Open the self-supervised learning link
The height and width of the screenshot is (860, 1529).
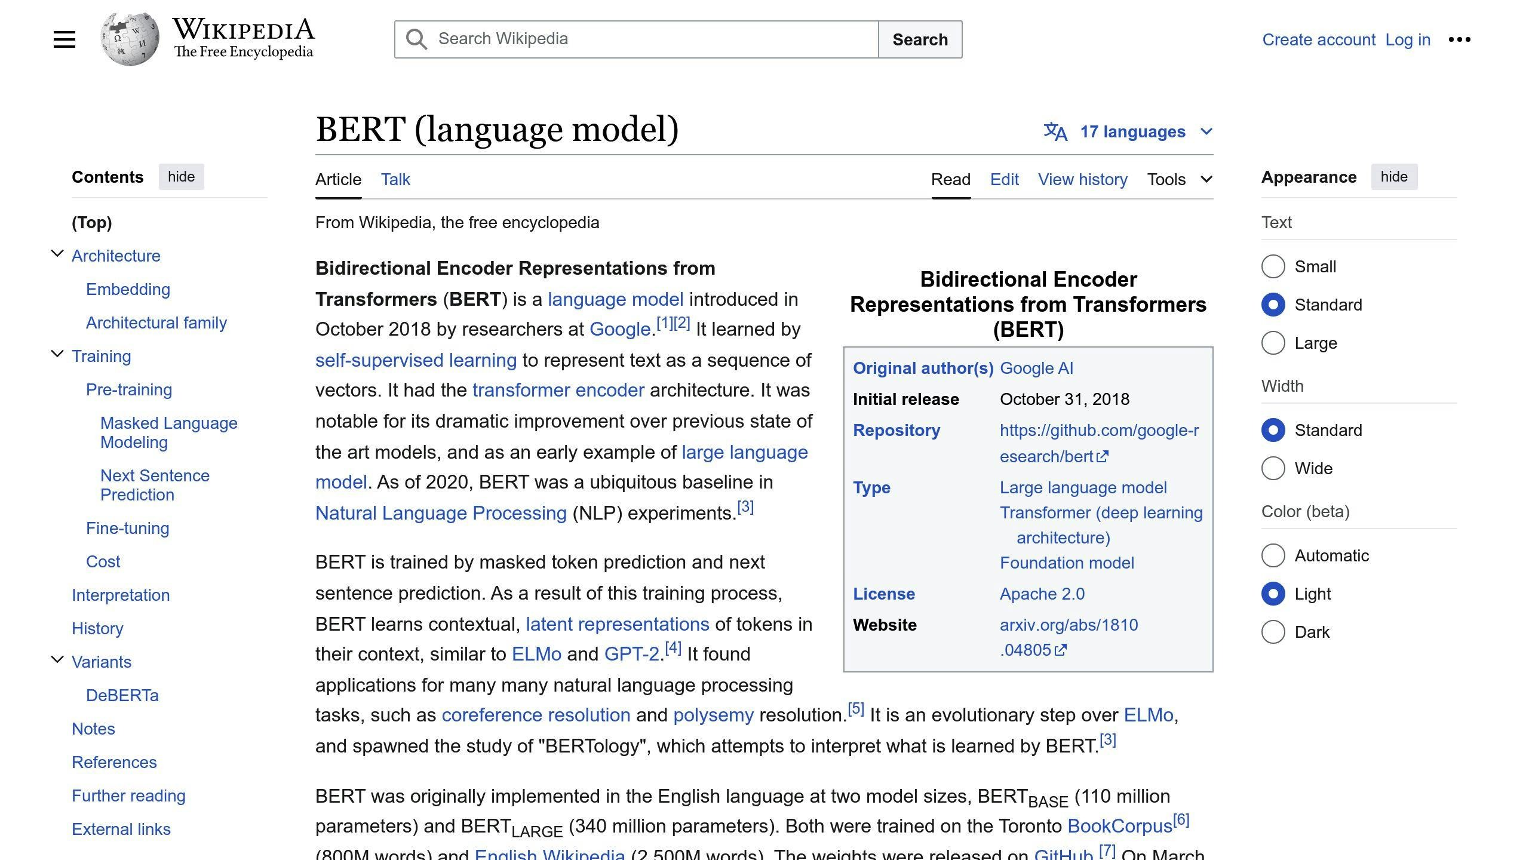point(416,360)
